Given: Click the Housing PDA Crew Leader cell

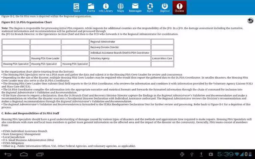Looking at the screenshot, I should (45, 58).
